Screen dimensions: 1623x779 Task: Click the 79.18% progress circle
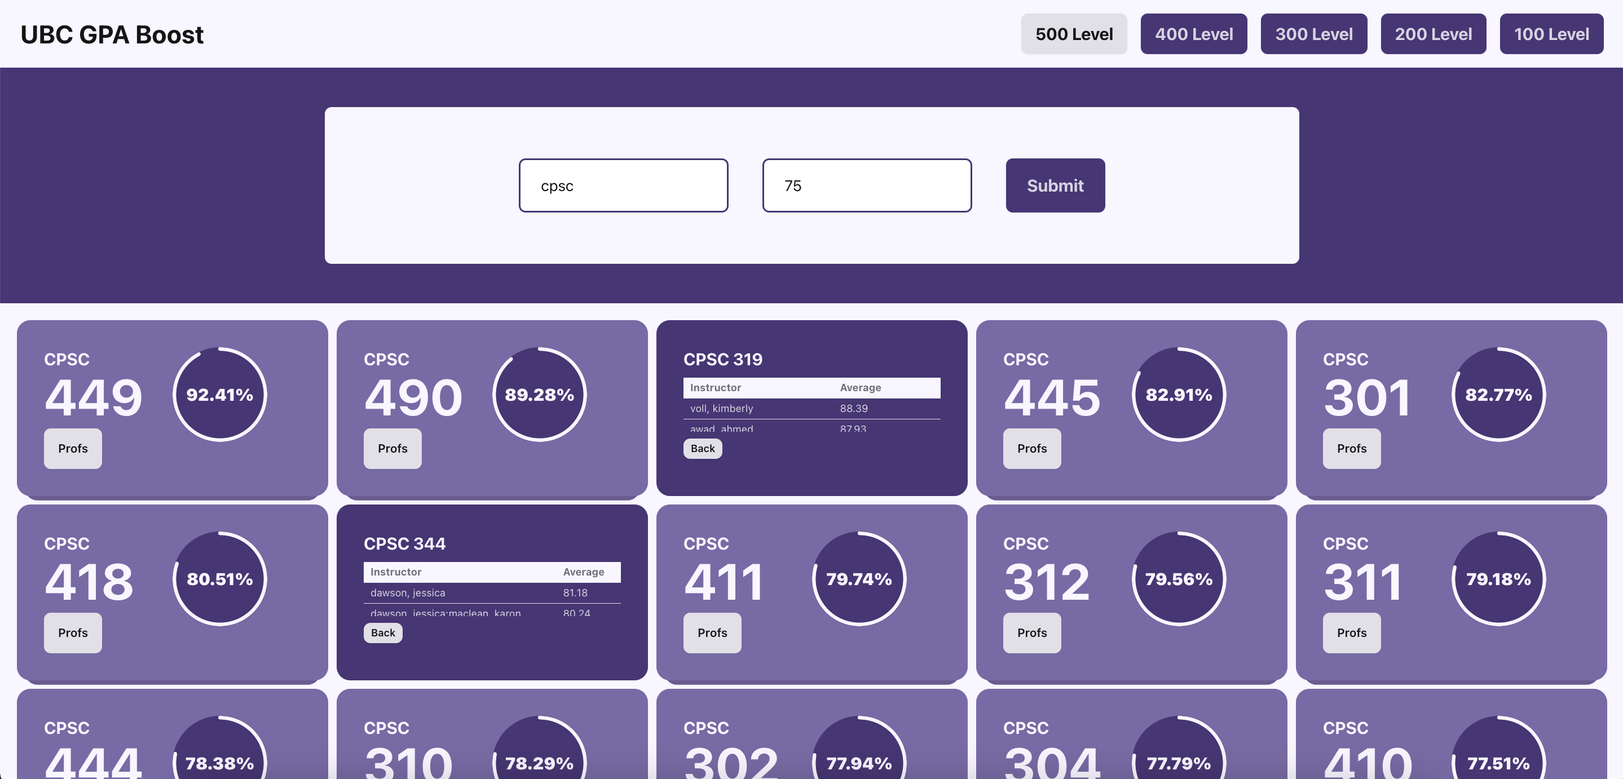tap(1498, 579)
